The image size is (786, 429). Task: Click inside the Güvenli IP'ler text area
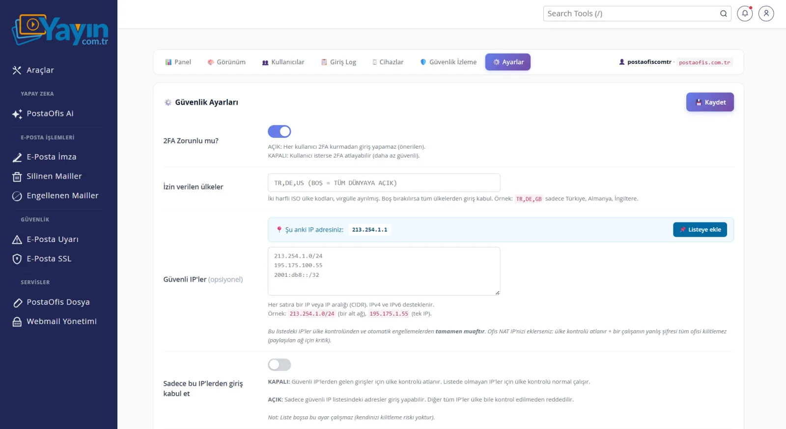[384, 271]
